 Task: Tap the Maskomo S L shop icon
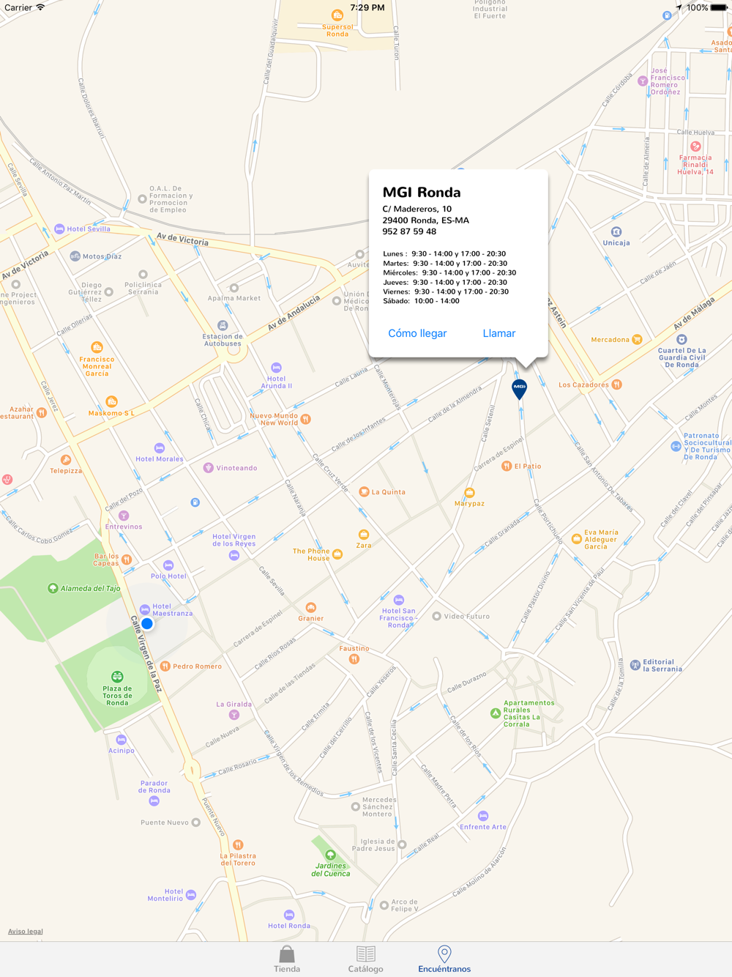[111, 401]
